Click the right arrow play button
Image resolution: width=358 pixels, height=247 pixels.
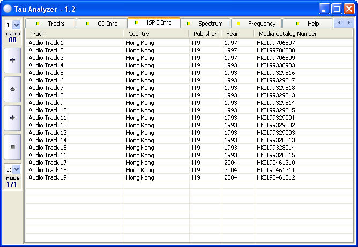(12, 118)
